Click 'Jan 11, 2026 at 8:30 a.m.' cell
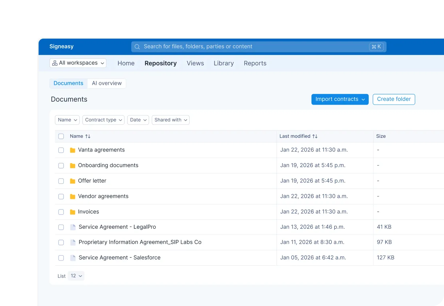Viewport: 444px width, 306px height. [x=312, y=242]
